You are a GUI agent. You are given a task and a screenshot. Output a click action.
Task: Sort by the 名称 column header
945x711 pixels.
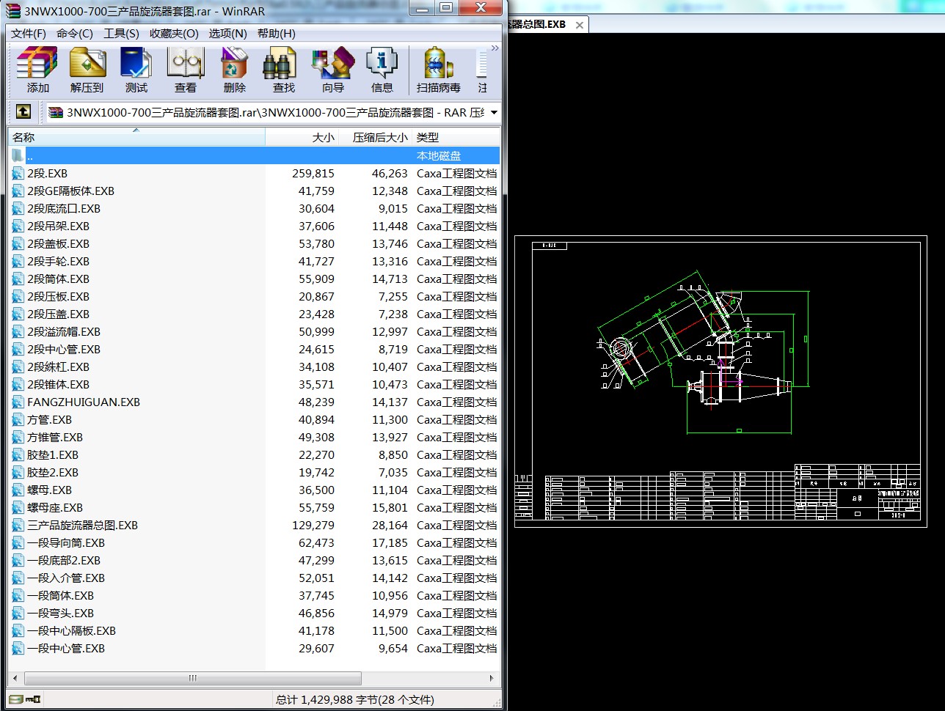[136, 137]
